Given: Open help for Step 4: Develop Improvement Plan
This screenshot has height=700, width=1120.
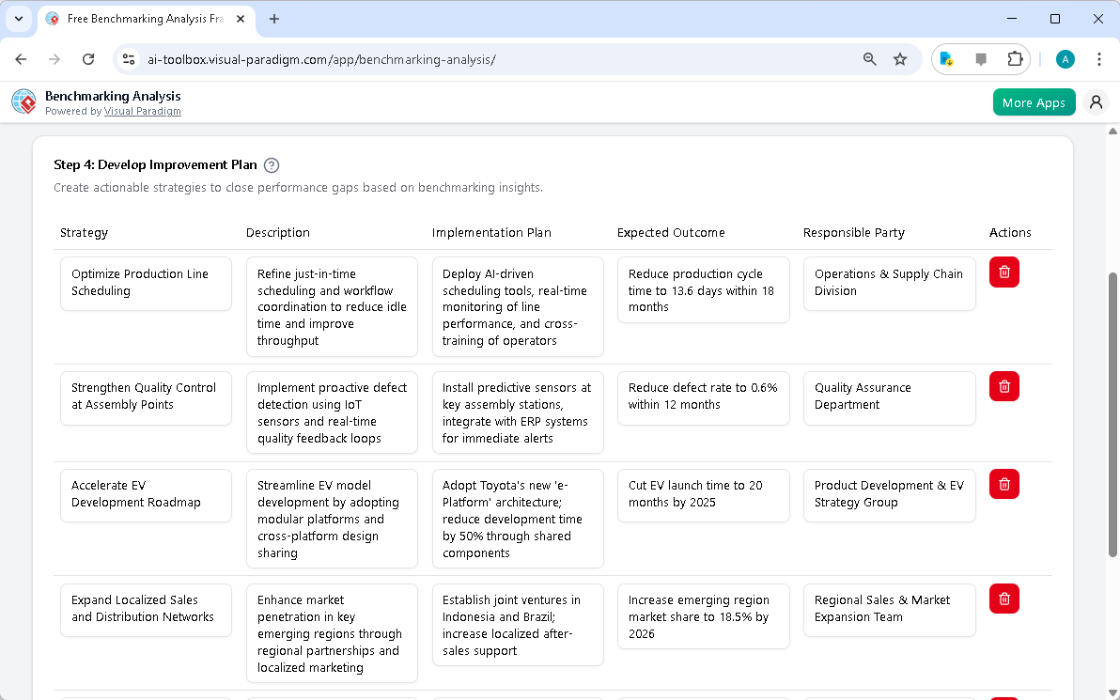Looking at the screenshot, I should coord(271,164).
